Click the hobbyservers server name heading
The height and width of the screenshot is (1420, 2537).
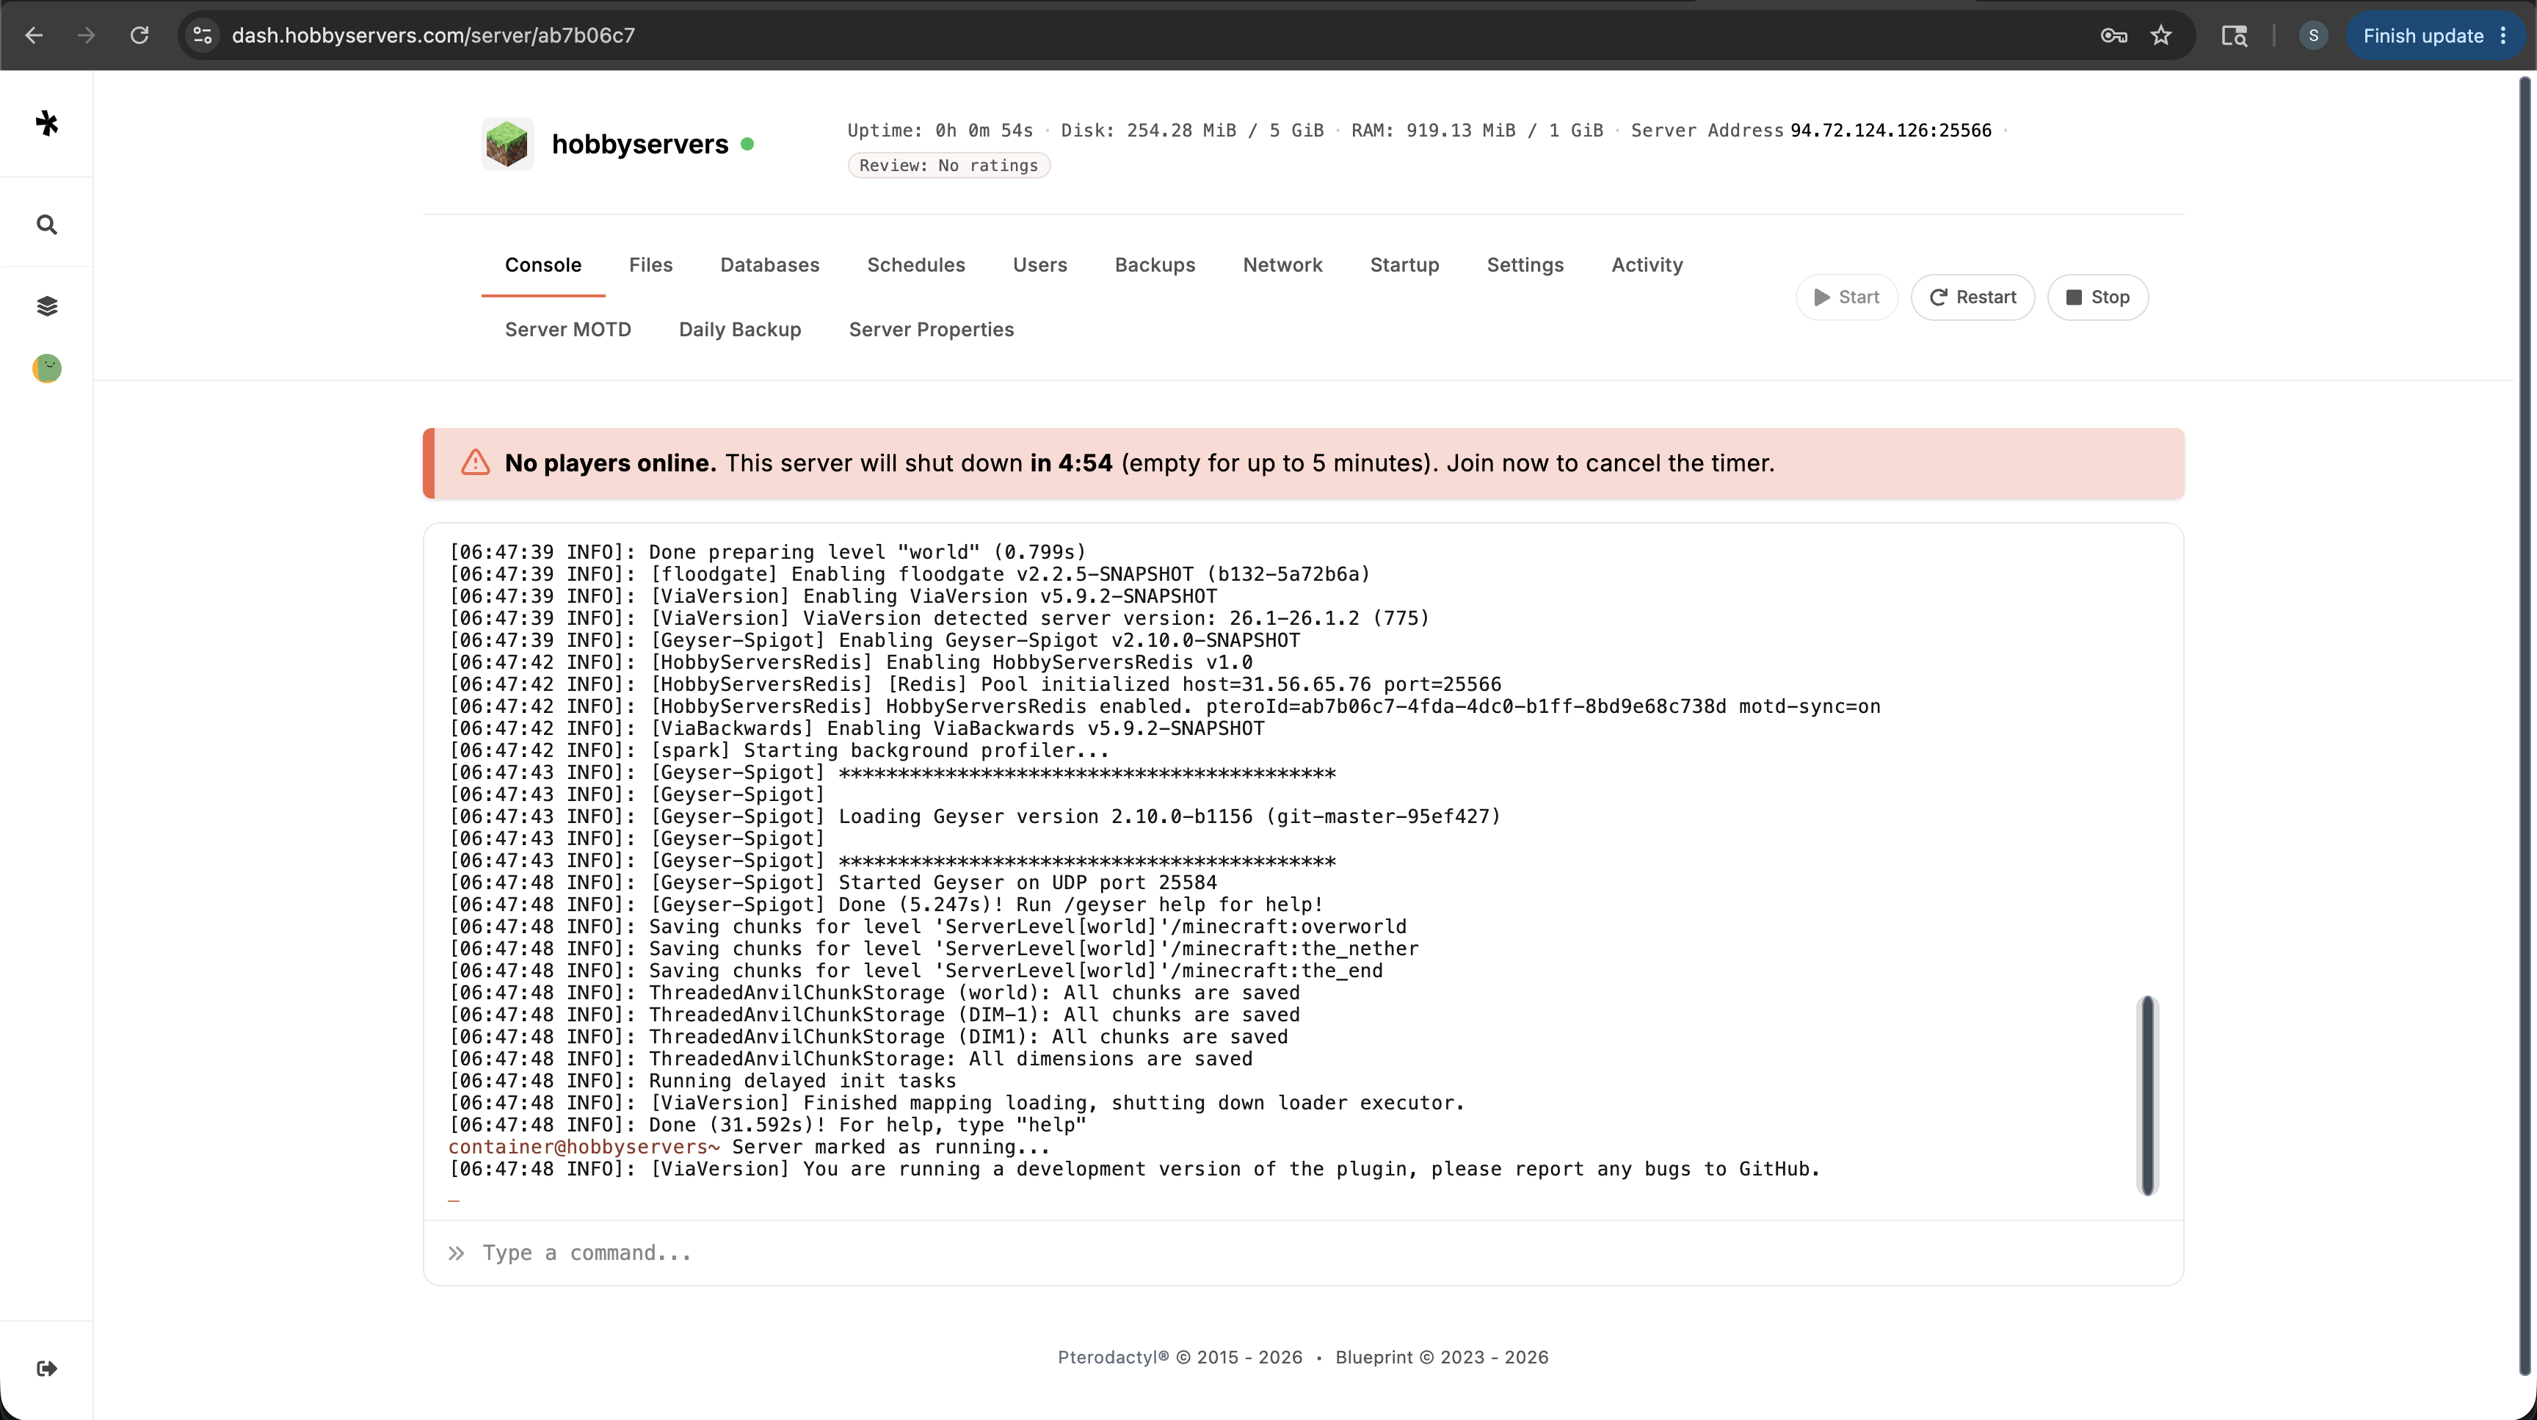point(640,144)
